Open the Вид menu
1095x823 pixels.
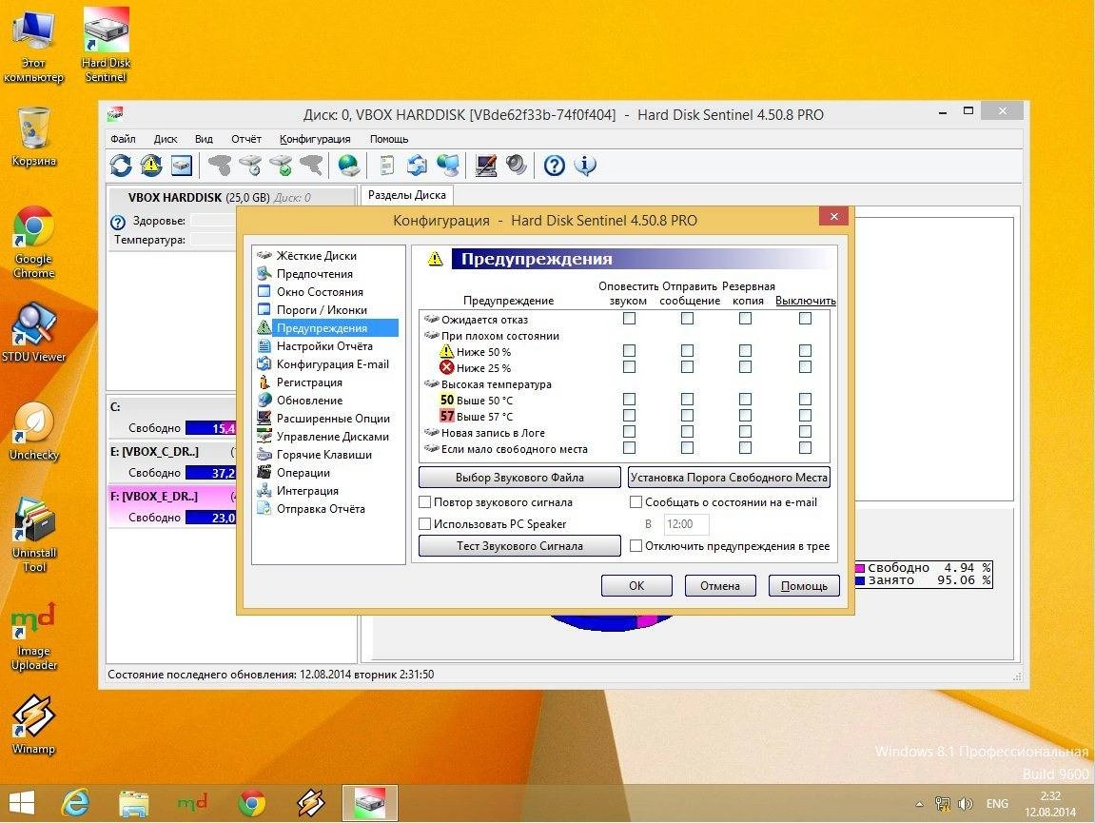[204, 139]
